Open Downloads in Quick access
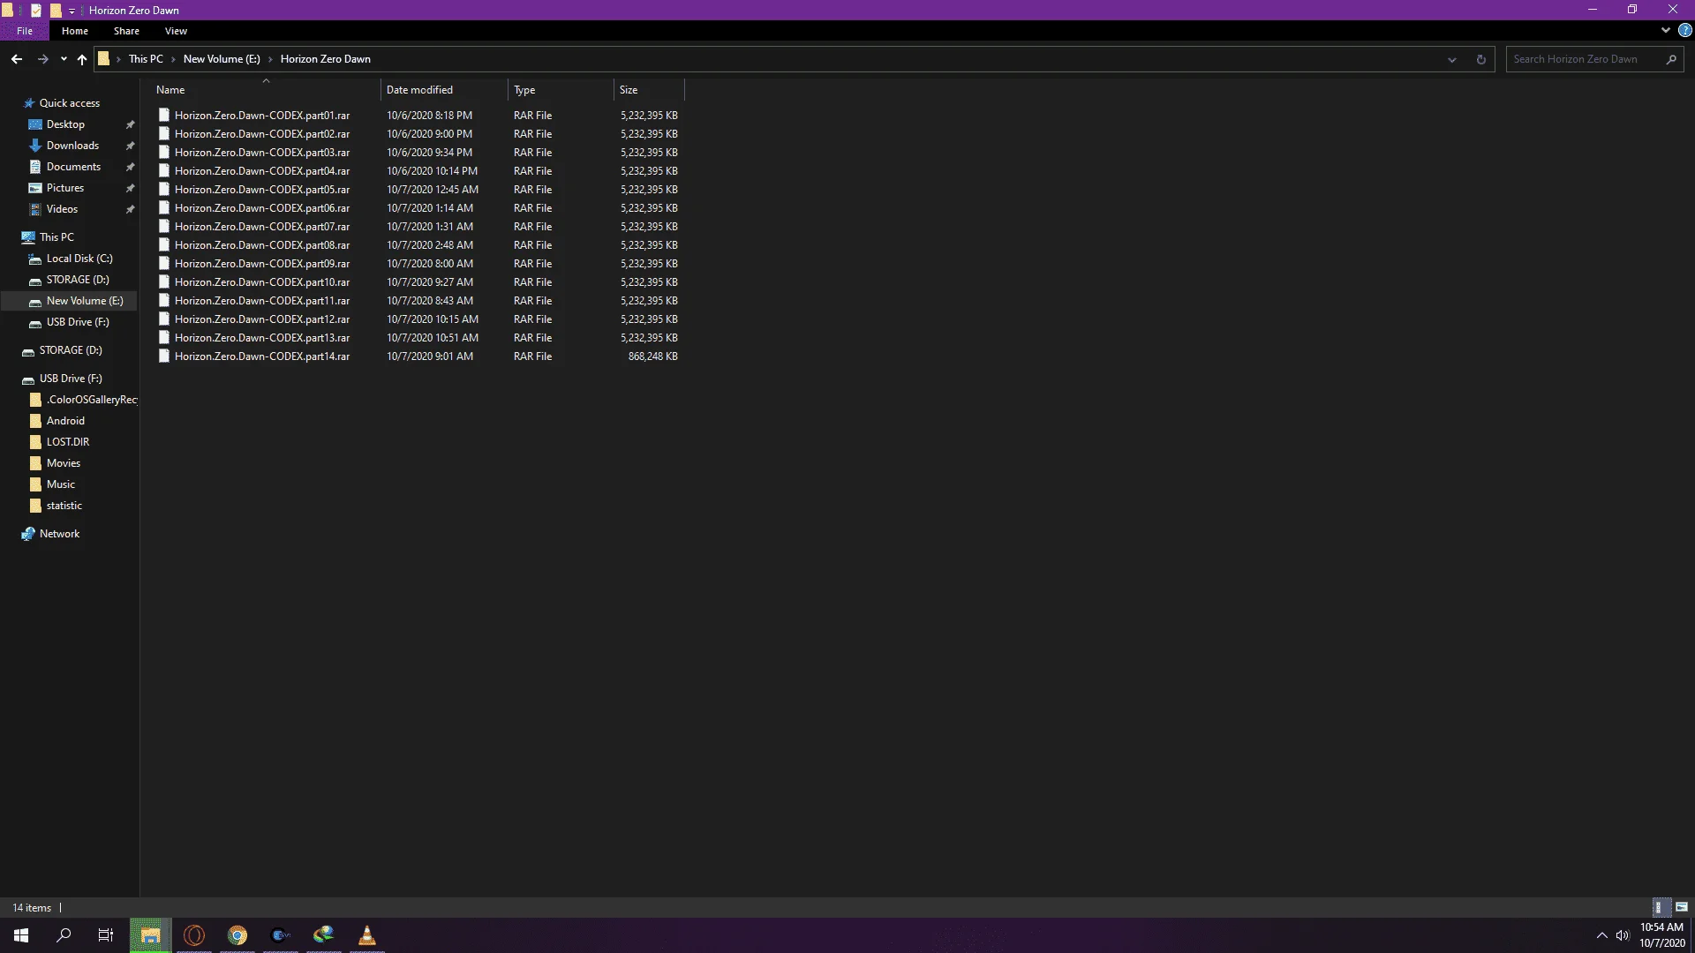This screenshot has height=953, width=1695. click(x=72, y=146)
